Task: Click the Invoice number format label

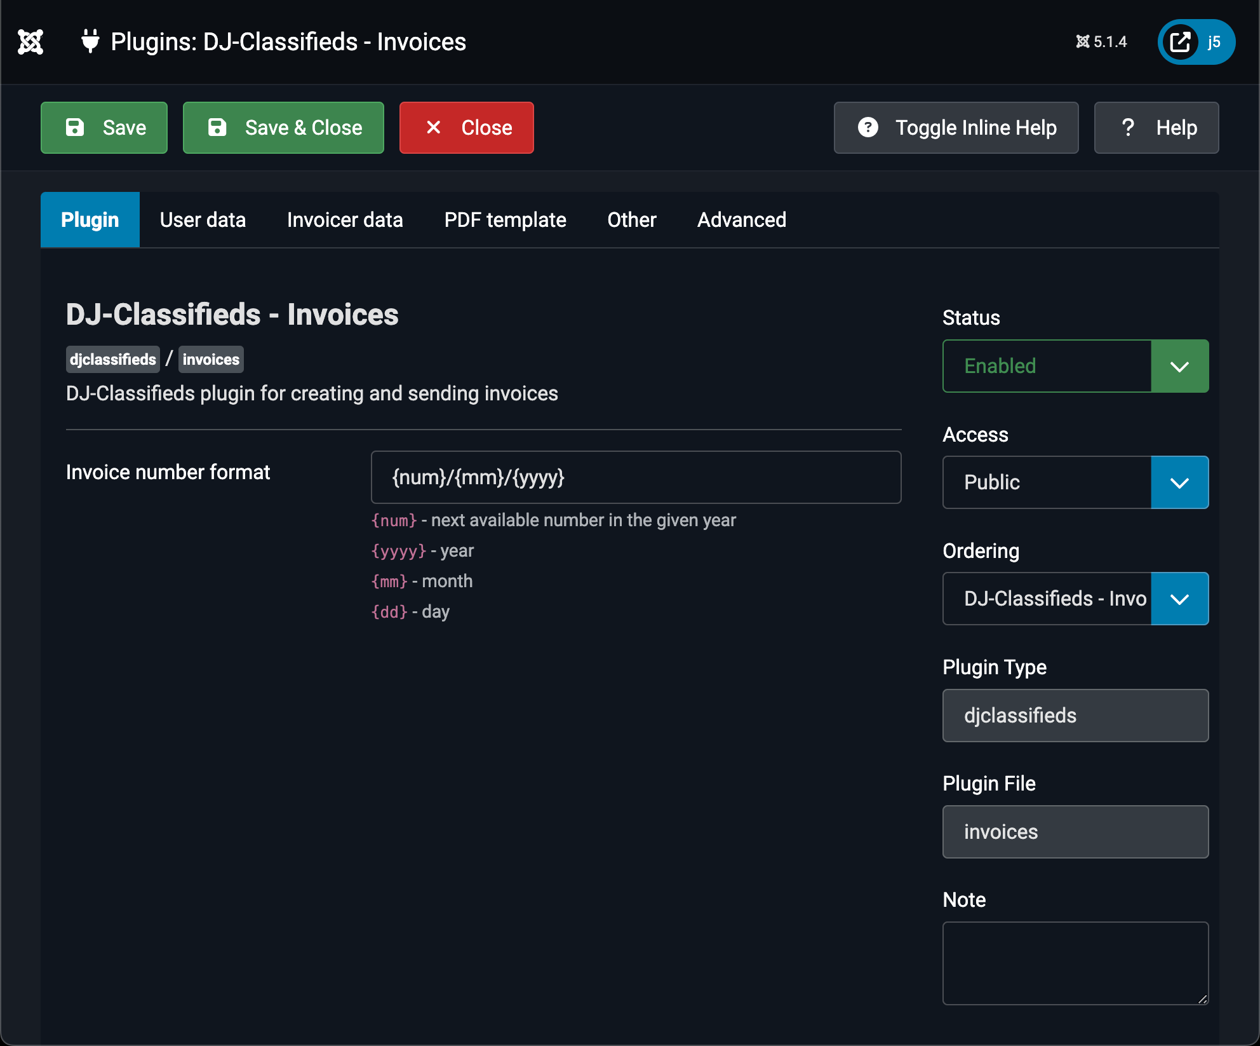Action: pos(168,472)
